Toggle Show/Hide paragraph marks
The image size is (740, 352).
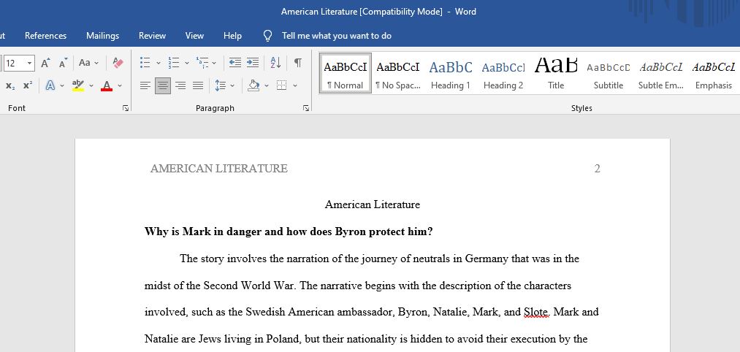coord(298,63)
